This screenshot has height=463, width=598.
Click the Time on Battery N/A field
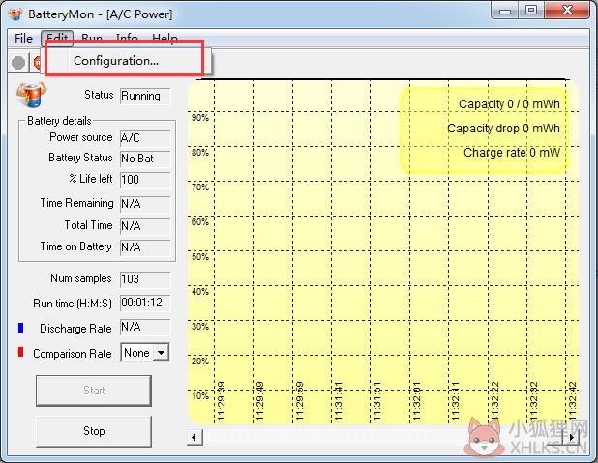point(145,247)
